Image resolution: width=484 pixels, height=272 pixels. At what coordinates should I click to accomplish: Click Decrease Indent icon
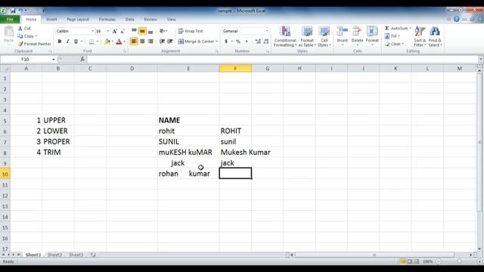(x=162, y=42)
